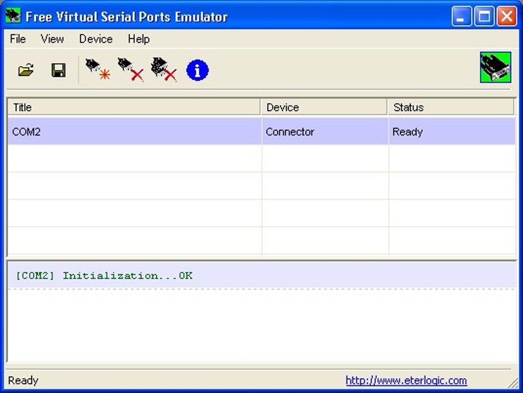
Task: Click the Open configuration folder icon
Action: (26, 70)
